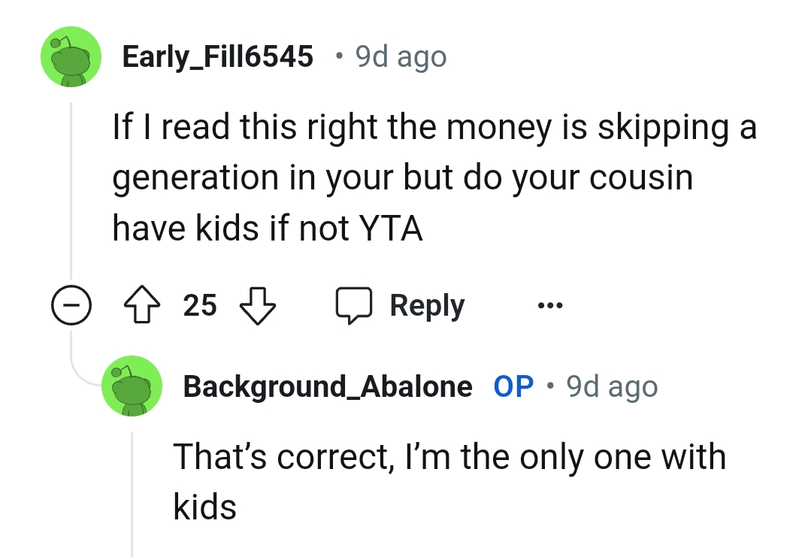Open Background_Abalone's profile

(328, 386)
